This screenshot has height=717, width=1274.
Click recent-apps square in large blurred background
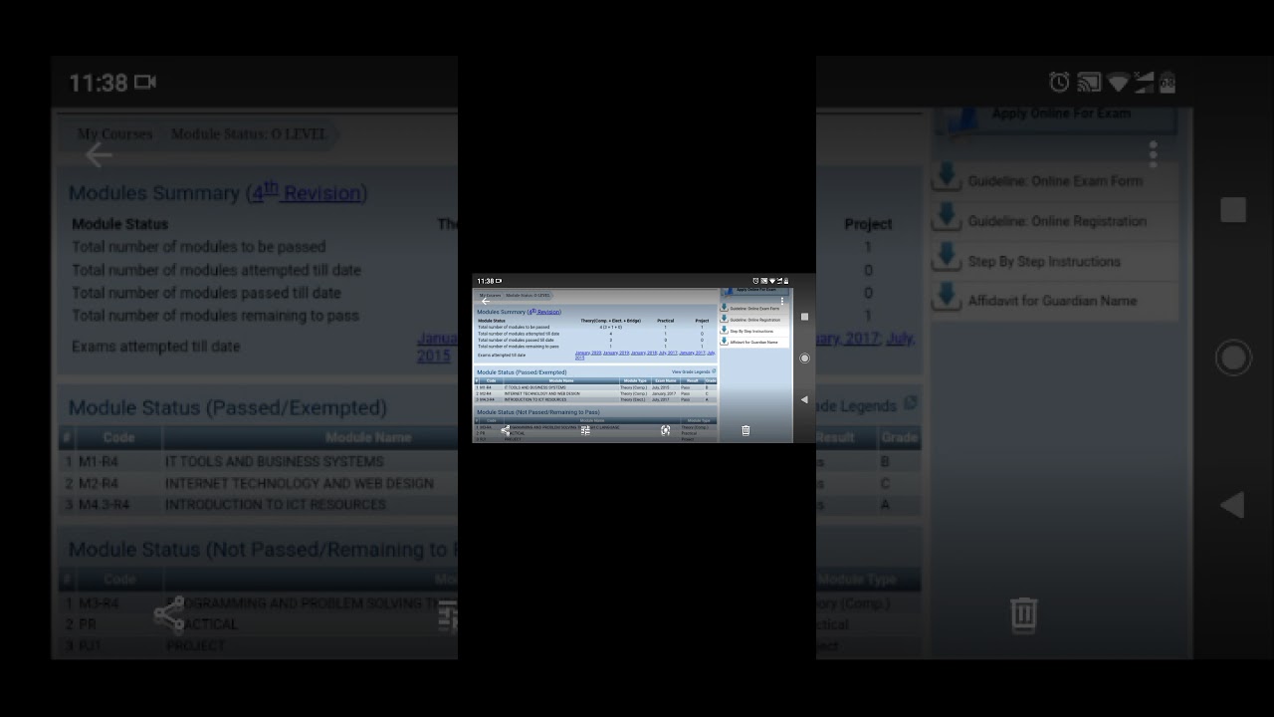[x=1233, y=210]
